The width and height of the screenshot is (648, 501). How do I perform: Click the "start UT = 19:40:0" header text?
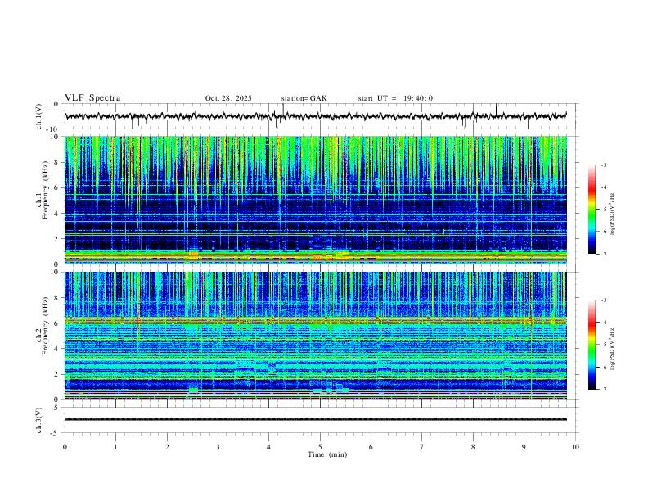[395, 98]
